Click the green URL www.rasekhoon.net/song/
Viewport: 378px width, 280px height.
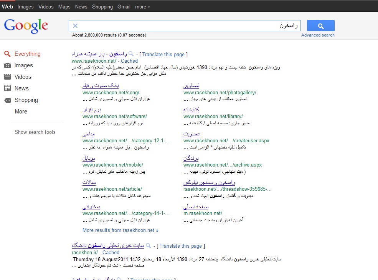(x=111, y=93)
